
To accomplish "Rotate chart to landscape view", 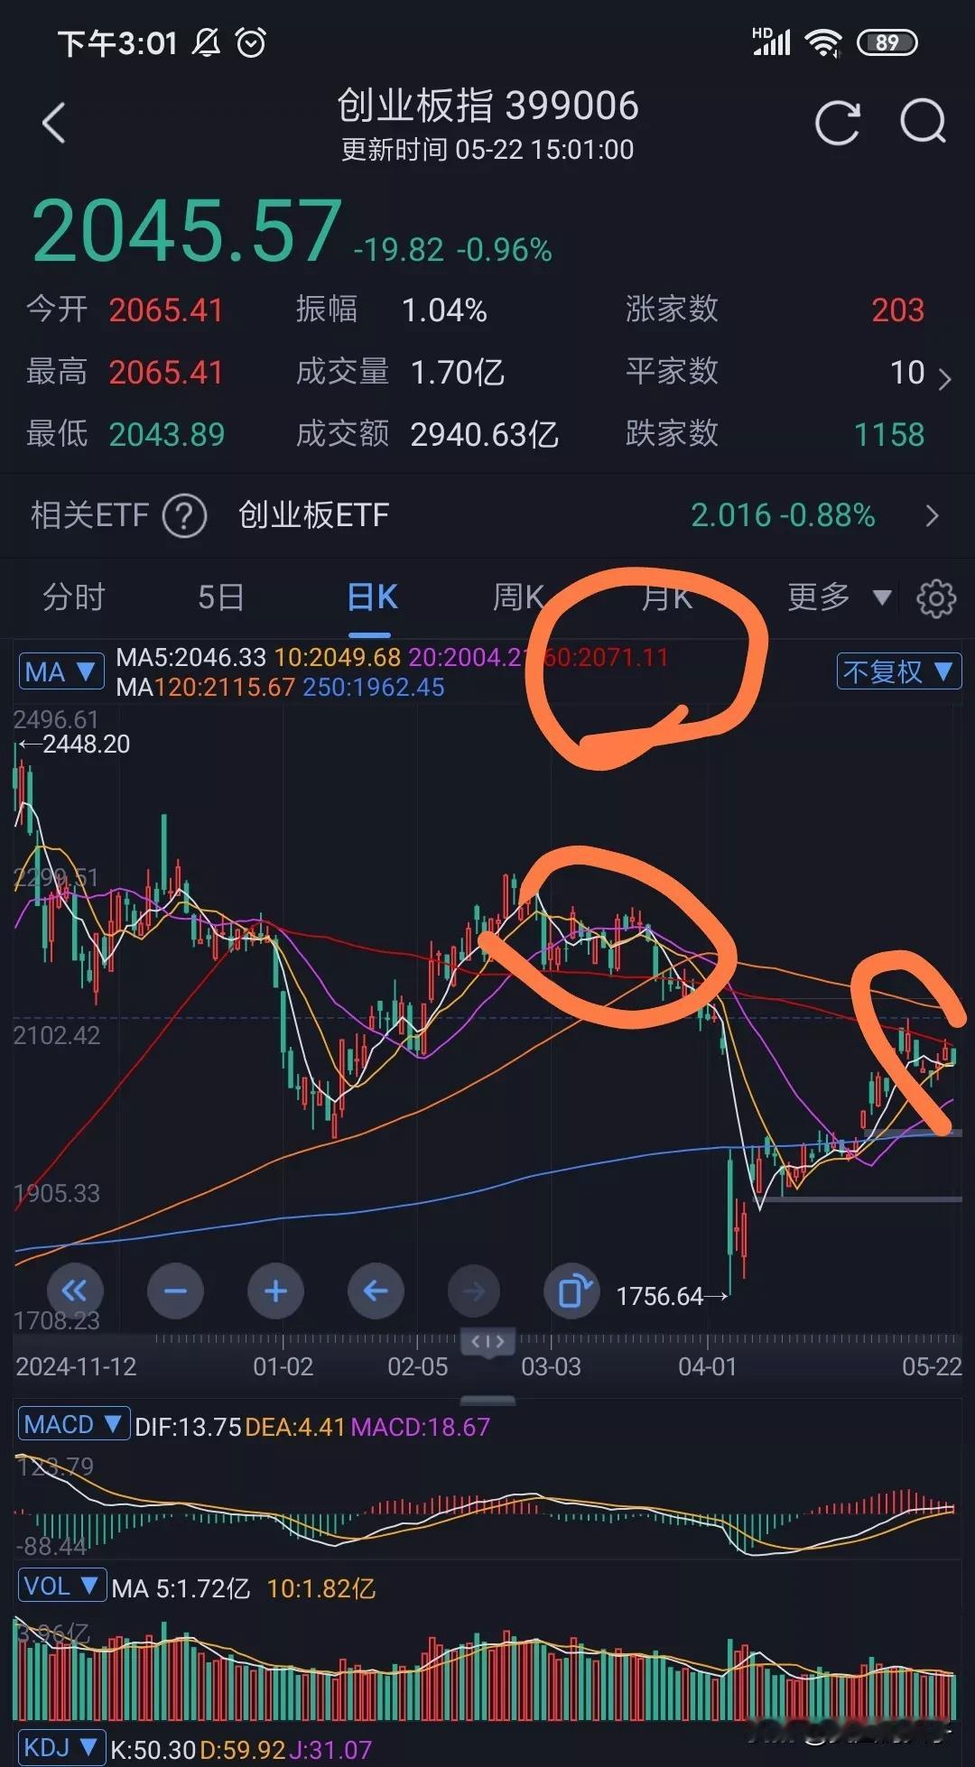I will point(572,1291).
